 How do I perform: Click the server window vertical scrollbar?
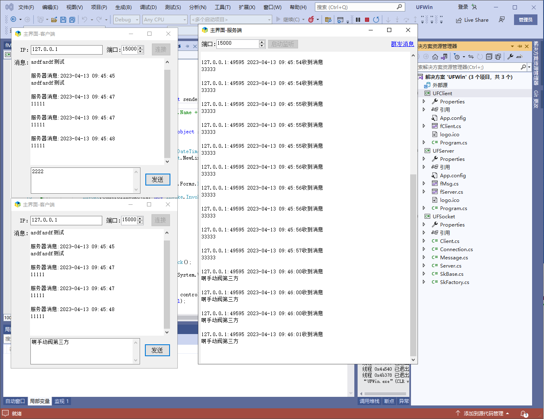pos(413,208)
